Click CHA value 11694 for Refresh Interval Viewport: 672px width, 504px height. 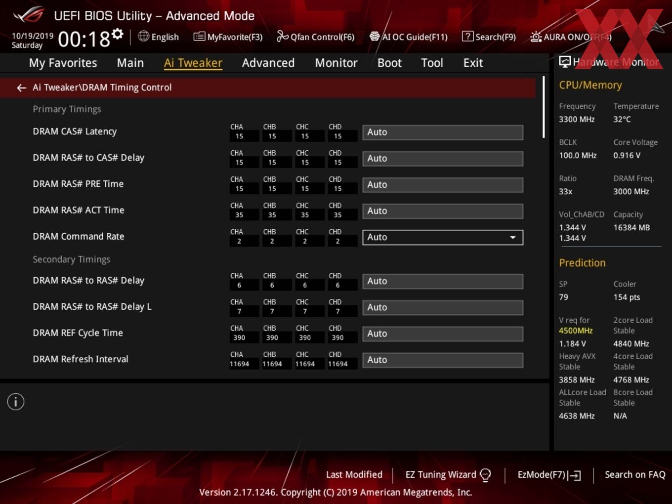(239, 364)
